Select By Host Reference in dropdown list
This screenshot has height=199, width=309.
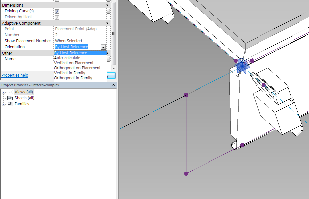coord(70,53)
